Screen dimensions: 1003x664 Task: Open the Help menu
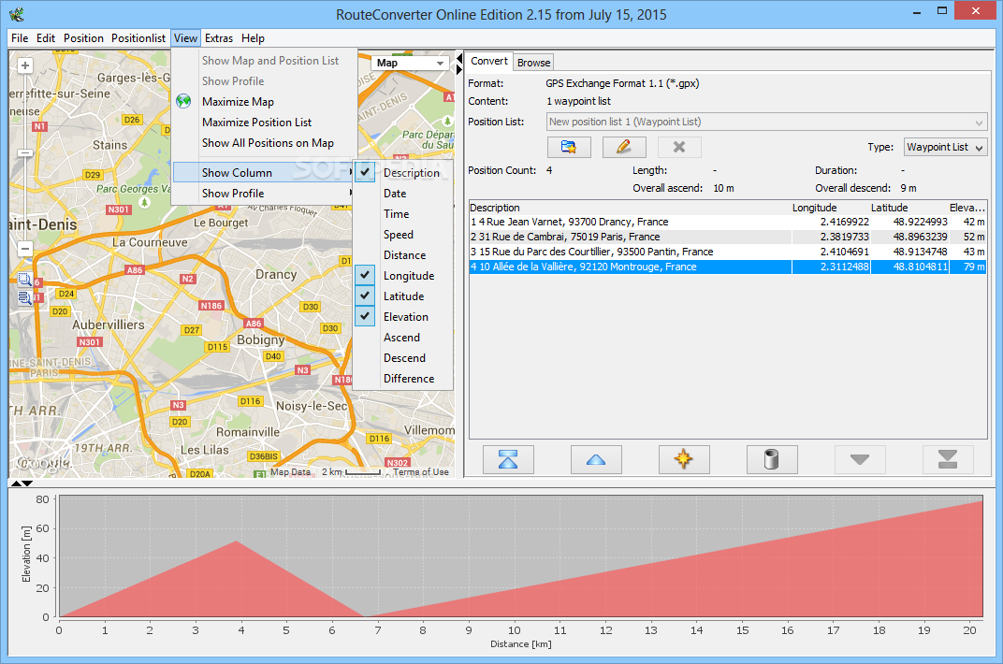tap(253, 38)
